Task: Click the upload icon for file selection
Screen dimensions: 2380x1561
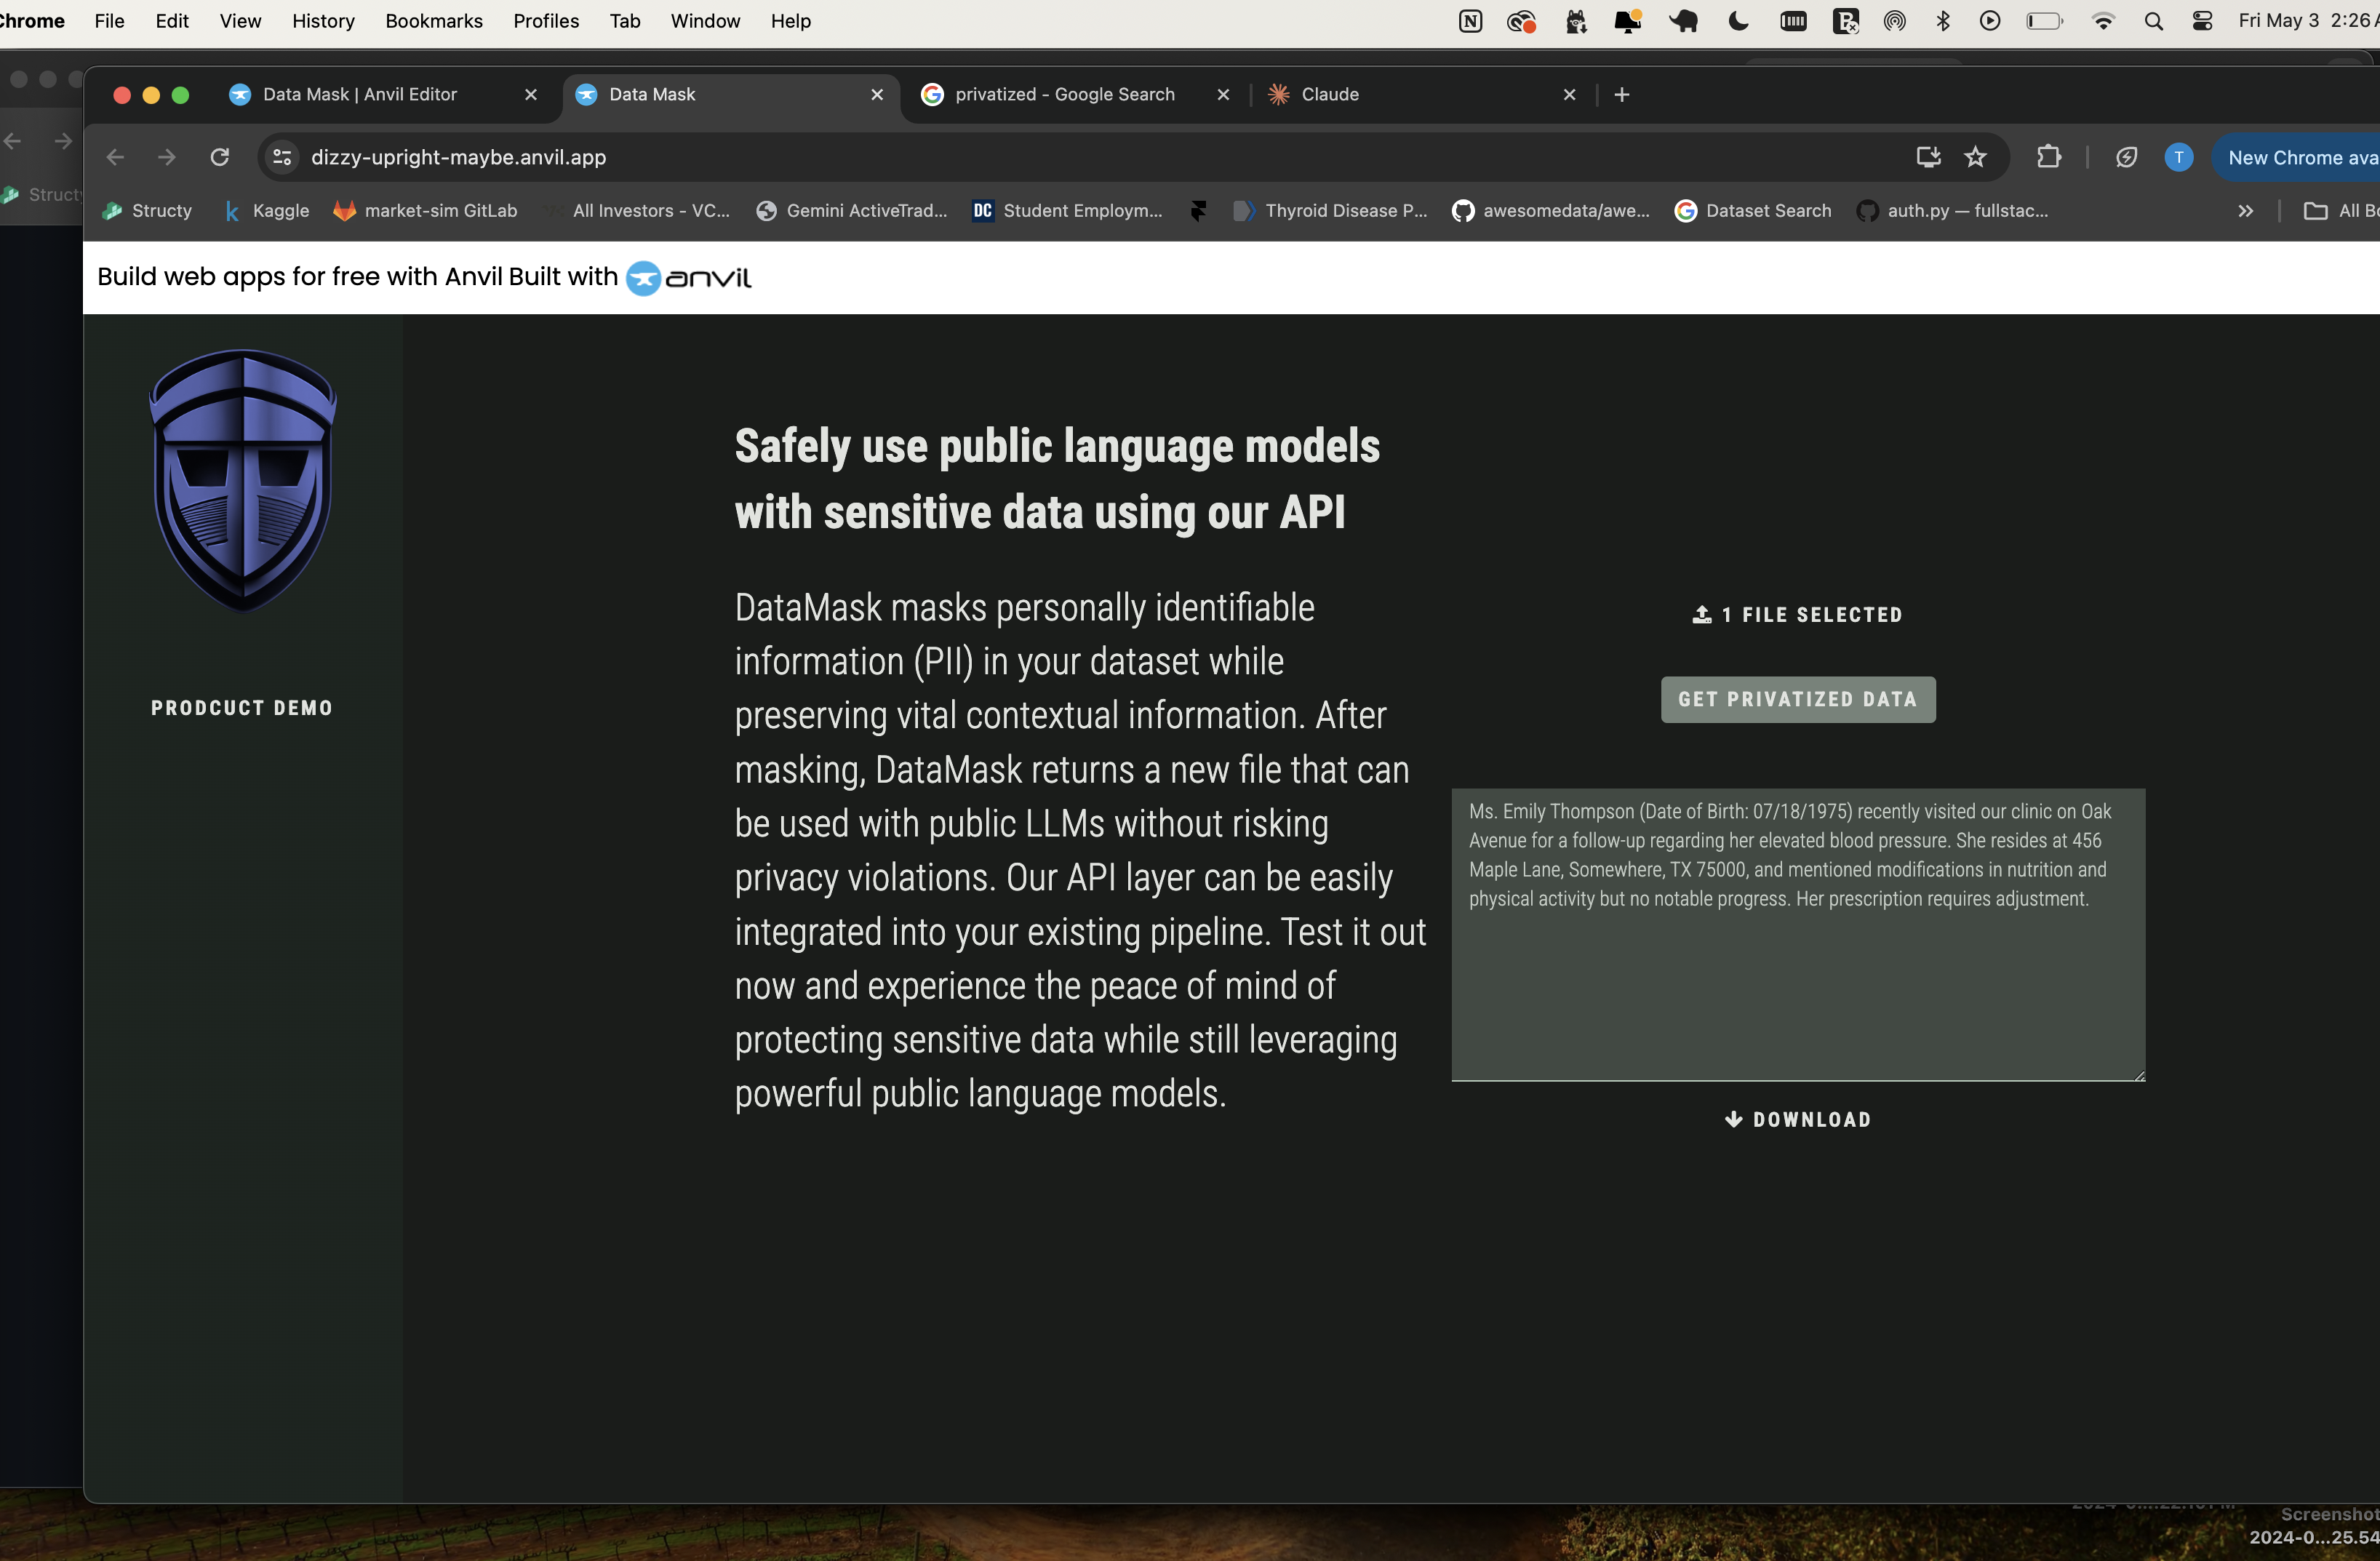Action: 1701,614
